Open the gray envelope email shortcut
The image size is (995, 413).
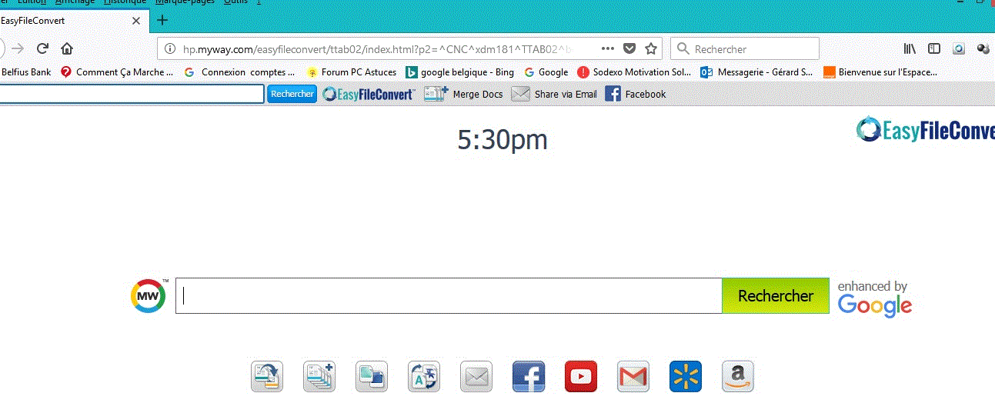(476, 377)
